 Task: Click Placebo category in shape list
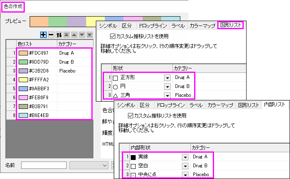pos(183,95)
